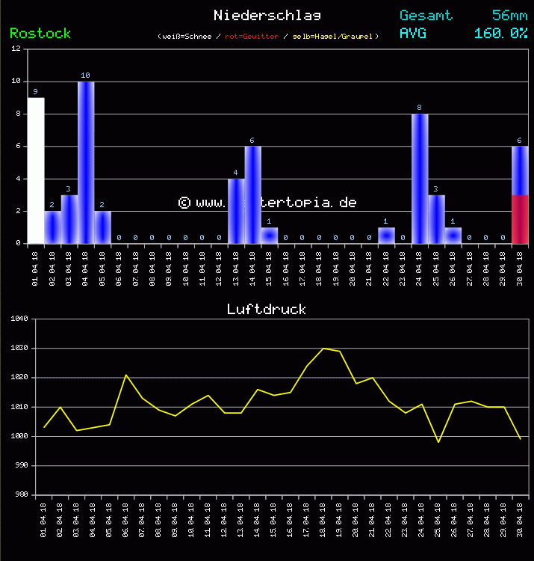
Task: Click the blue bar labeled 8
Action: click(x=420, y=179)
